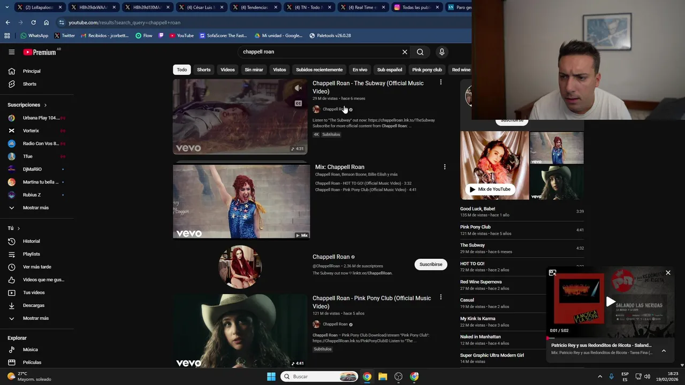Image resolution: width=685 pixels, height=385 pixels.
Task: Expand the miniplayer queue chevron
Action: pos(664,351)
